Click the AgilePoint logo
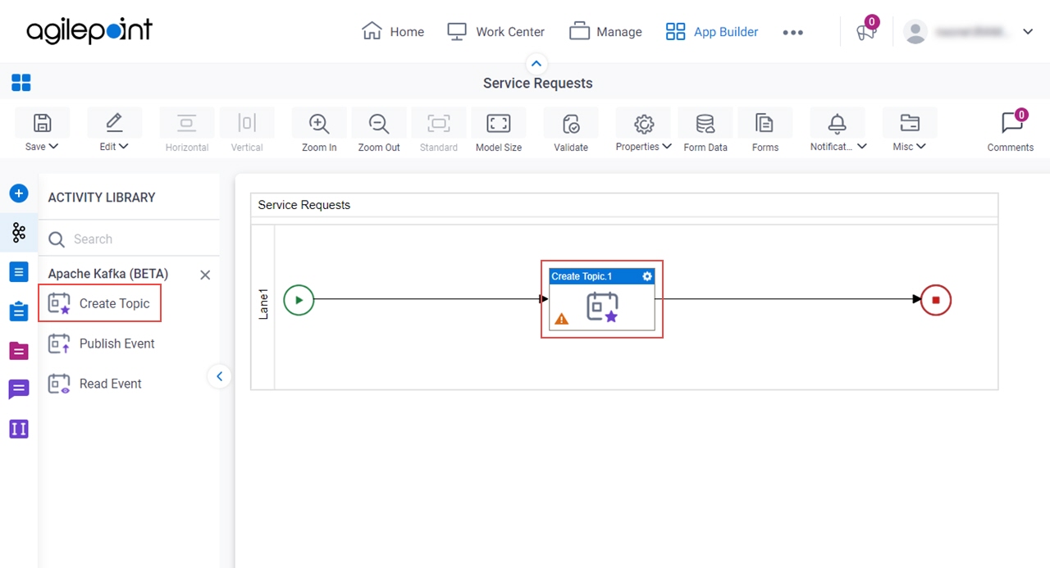The width and height of the screenshot is (1050, 568). [89, 32]
